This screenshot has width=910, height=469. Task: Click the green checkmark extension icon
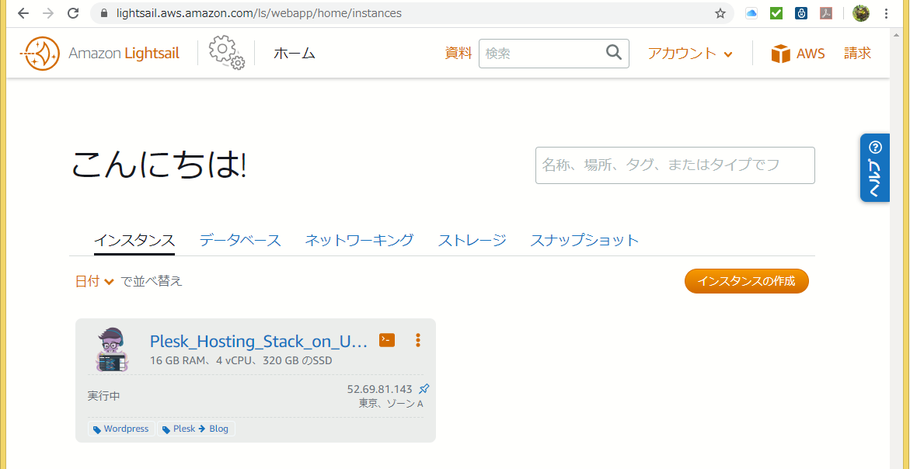point(776,13)
